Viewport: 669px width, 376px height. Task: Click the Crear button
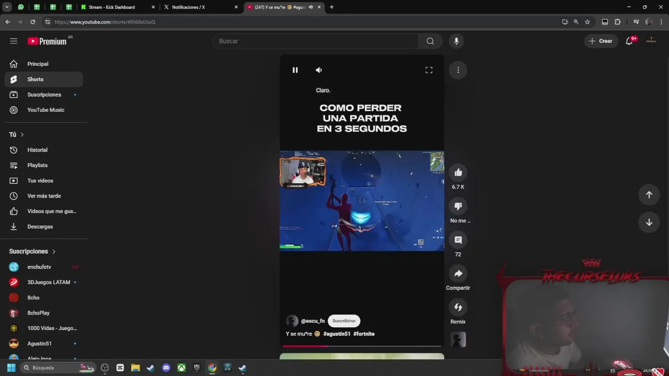[600, 41]
